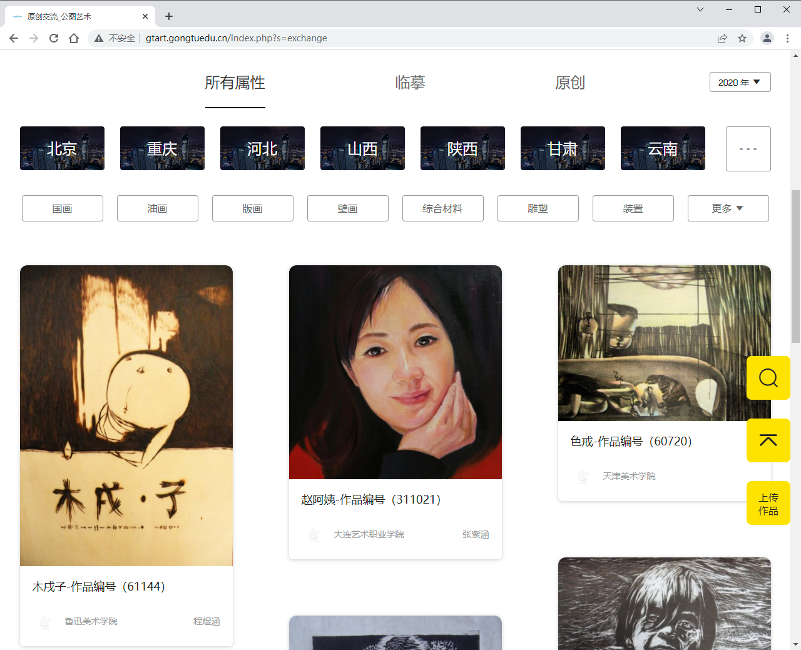The height and width of the screenshot is (650, 801).
Task: Switch to the 原创 tab
Action: click(570, 83)
